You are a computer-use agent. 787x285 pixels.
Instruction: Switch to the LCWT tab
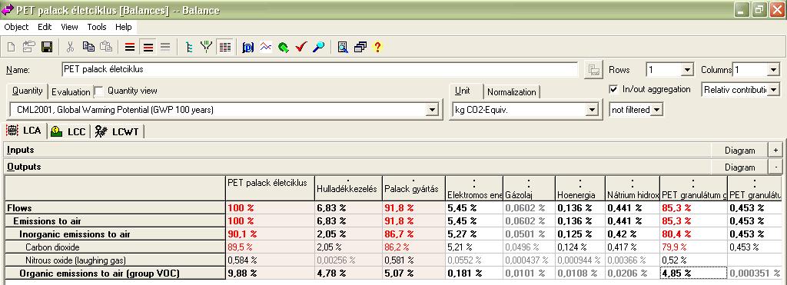click(x=117, y=131)
